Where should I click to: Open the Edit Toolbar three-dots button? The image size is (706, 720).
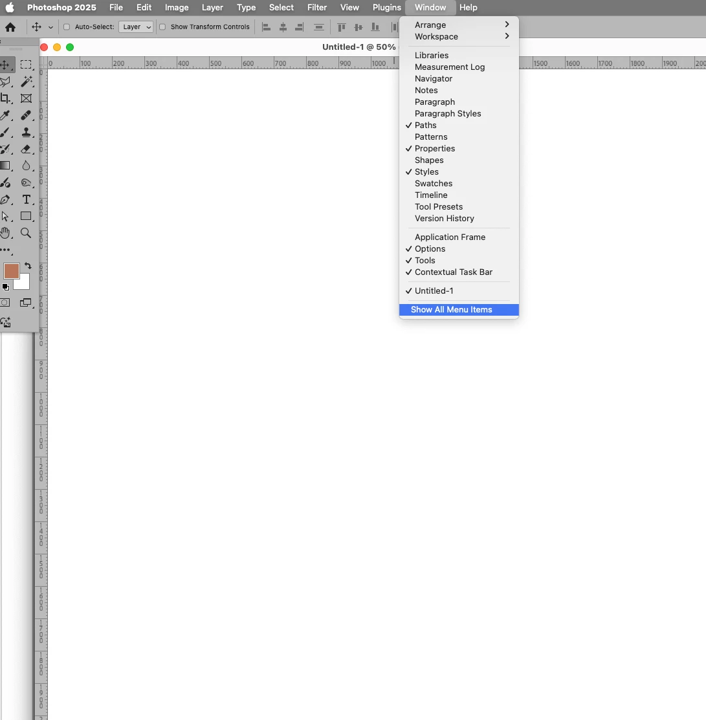(x=5, y=250)
